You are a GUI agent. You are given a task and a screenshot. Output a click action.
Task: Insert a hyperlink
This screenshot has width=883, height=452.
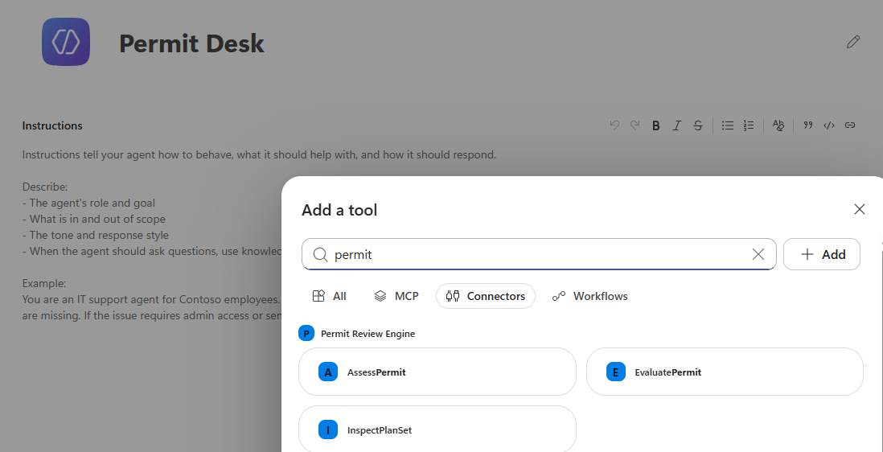coord(850,125)
